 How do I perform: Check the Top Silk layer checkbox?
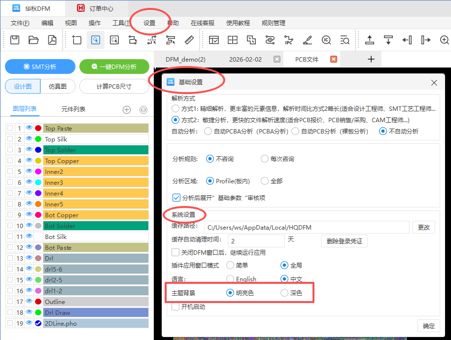point(10,138)
